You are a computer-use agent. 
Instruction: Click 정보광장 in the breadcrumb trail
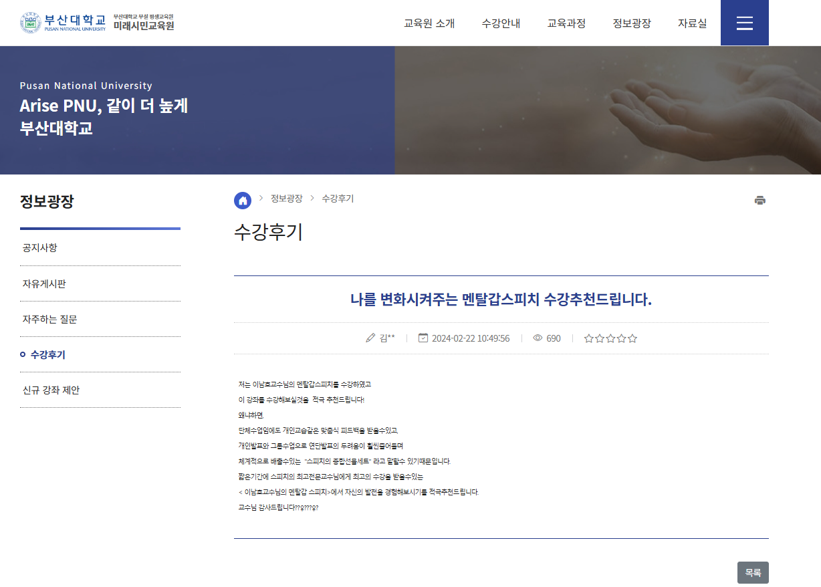click(286, 199)
